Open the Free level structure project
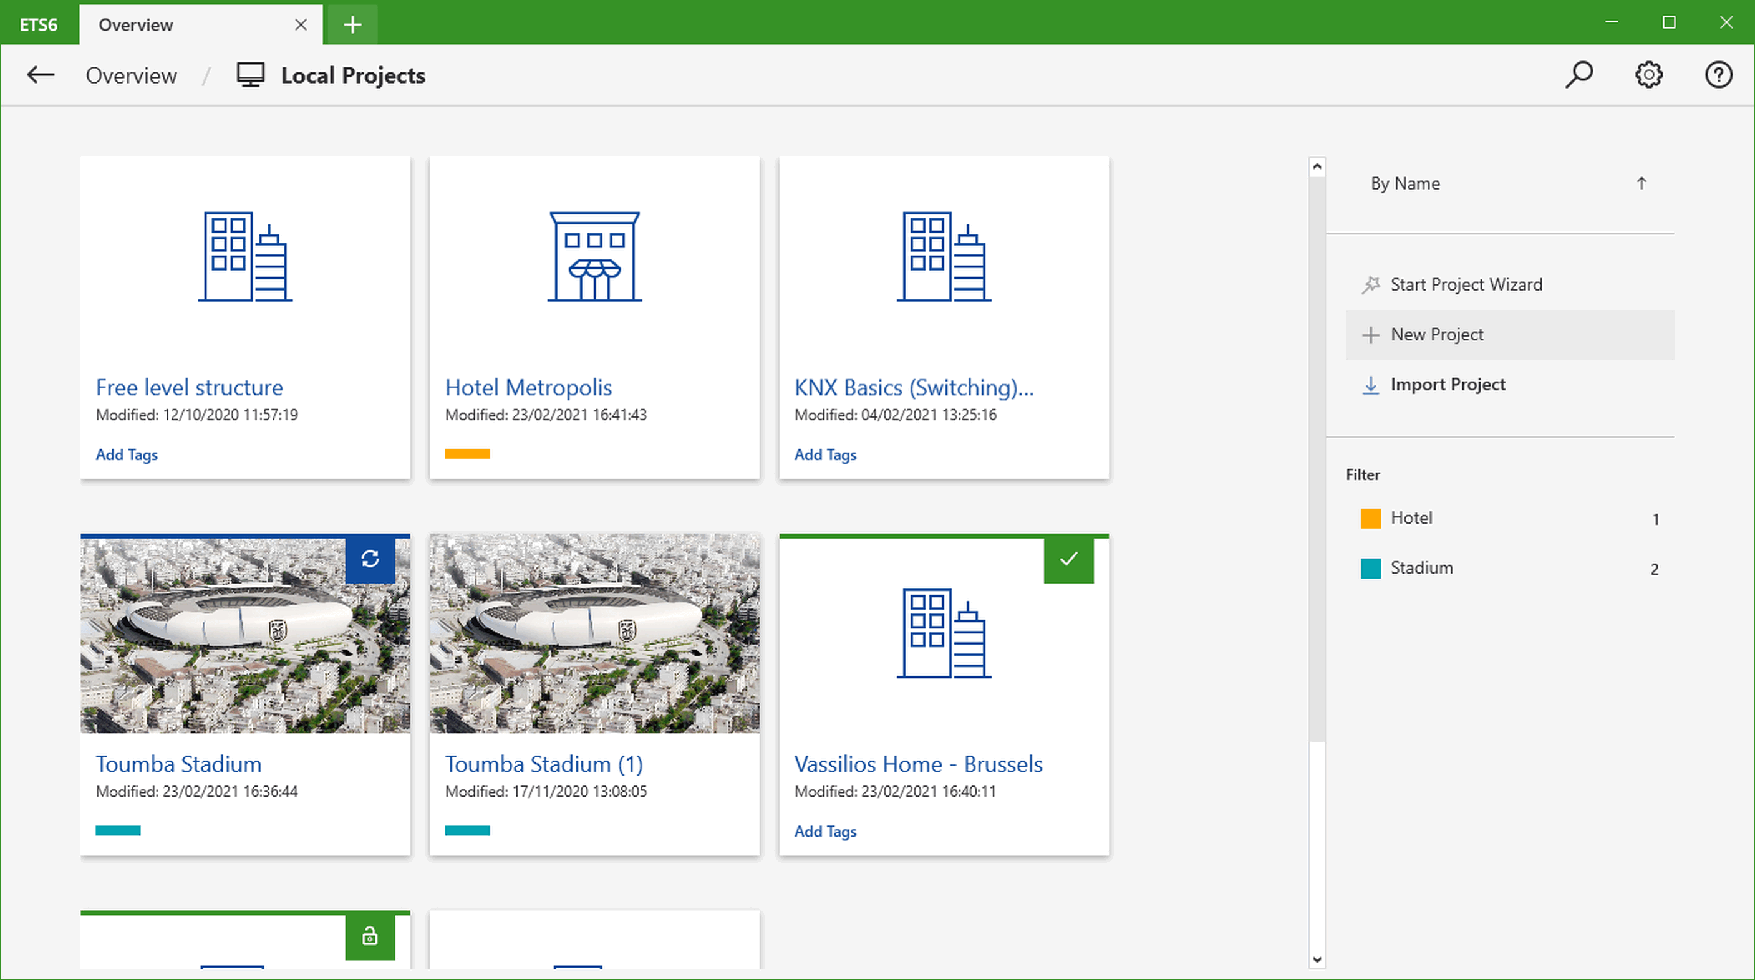 tap(190, 388)
